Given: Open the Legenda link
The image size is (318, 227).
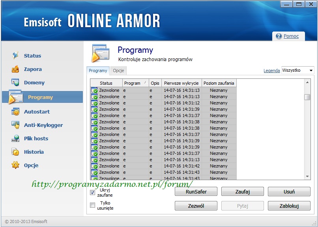Looking at the screenshot, I should 271,71.
